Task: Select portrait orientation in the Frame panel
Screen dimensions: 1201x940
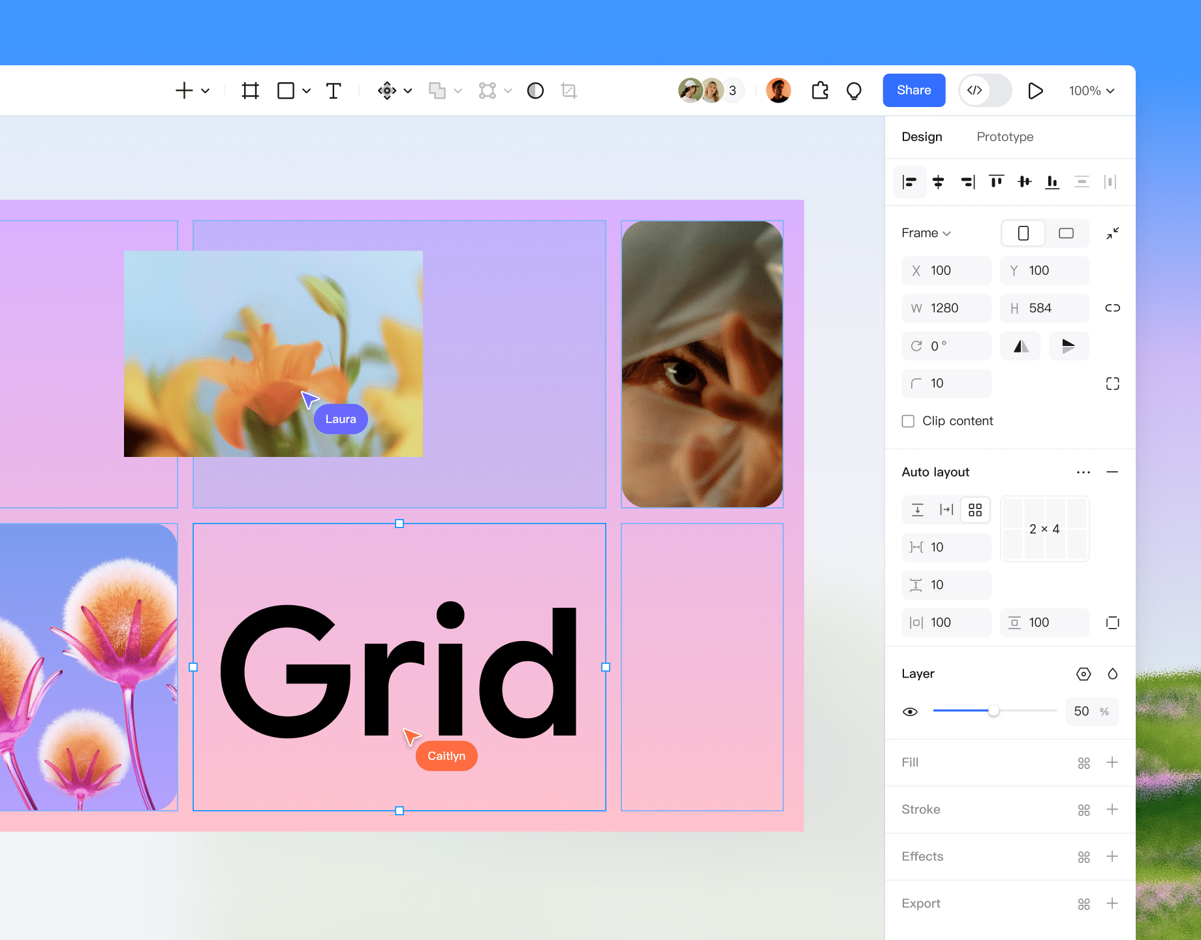Action: [1023, 233]
